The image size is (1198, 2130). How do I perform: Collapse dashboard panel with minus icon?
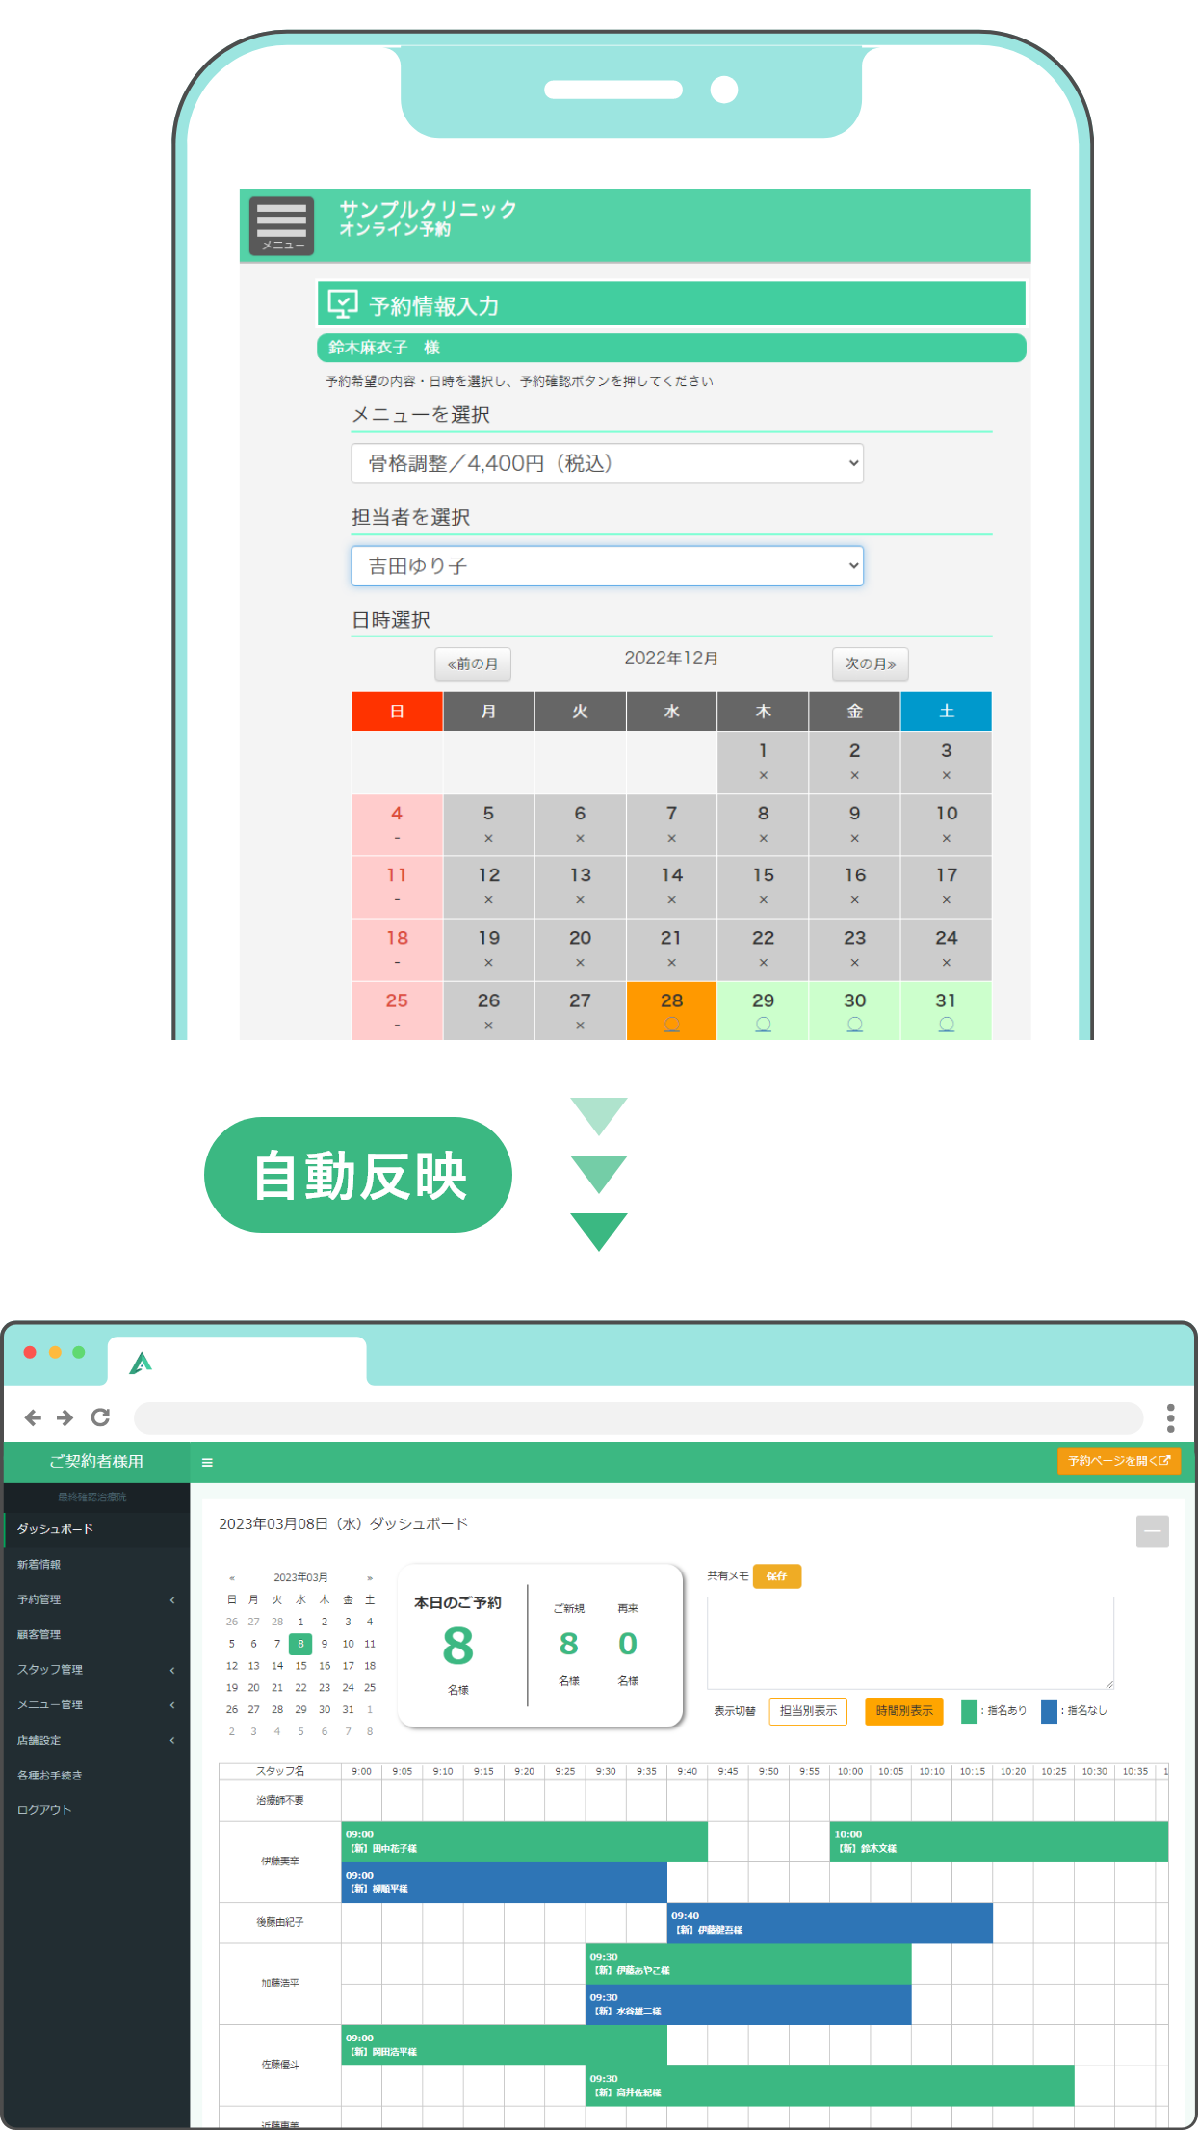[1152, 1531]
